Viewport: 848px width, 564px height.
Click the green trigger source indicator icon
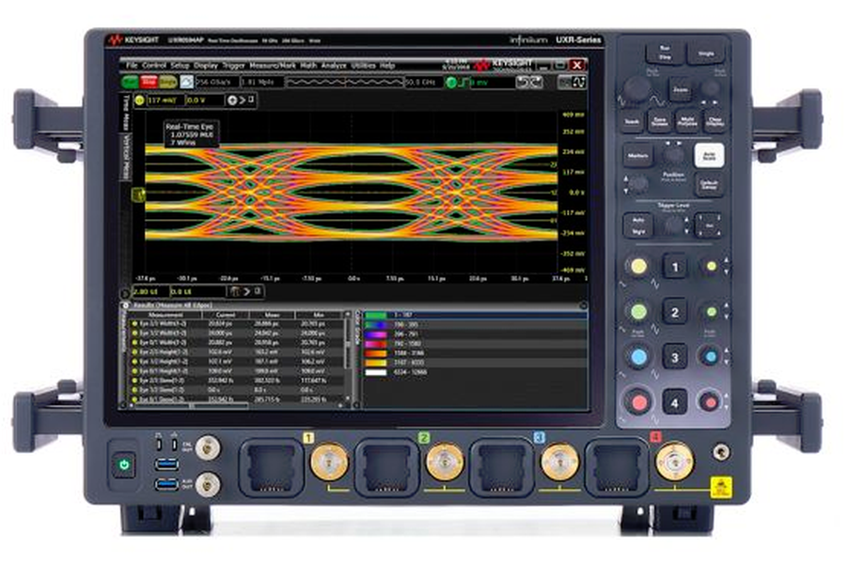point(451,83)
